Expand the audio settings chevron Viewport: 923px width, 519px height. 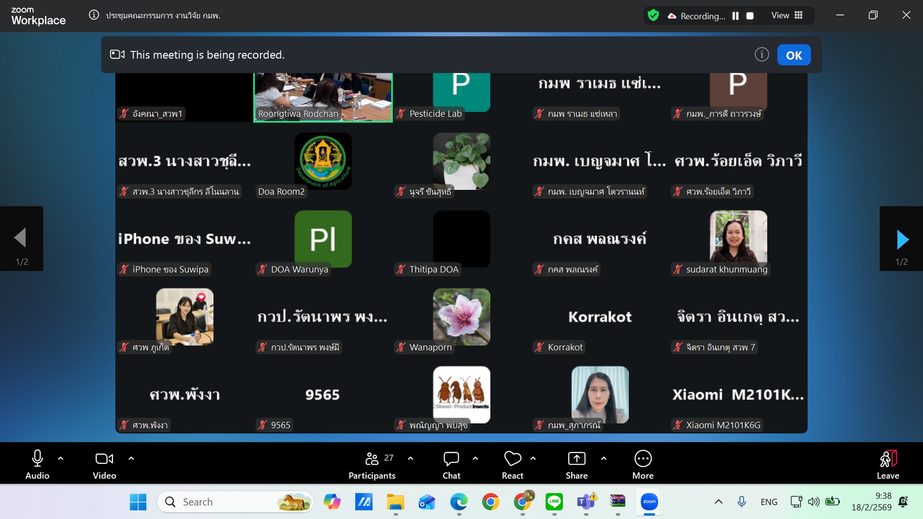61,458
